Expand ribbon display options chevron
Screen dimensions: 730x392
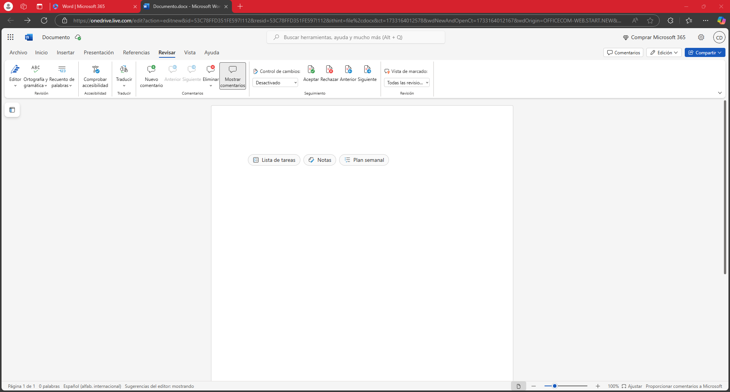720,93
